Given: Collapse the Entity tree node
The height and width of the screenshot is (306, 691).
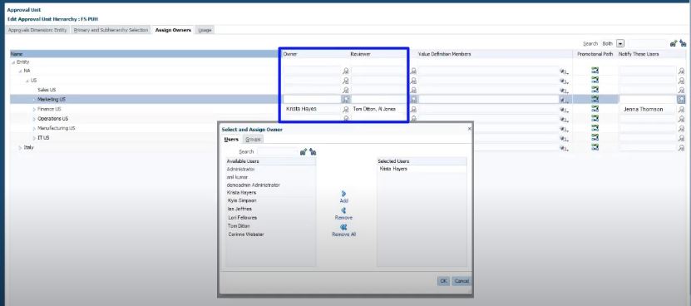Looking at the screenshot, I should click(x=13, y=62).
